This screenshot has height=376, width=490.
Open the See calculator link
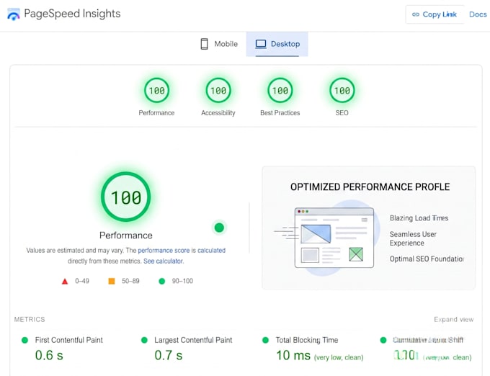click(164, 261)
